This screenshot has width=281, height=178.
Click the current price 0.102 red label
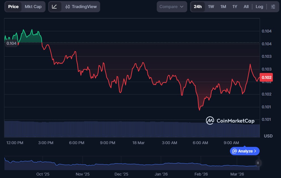tap(266, 77)
